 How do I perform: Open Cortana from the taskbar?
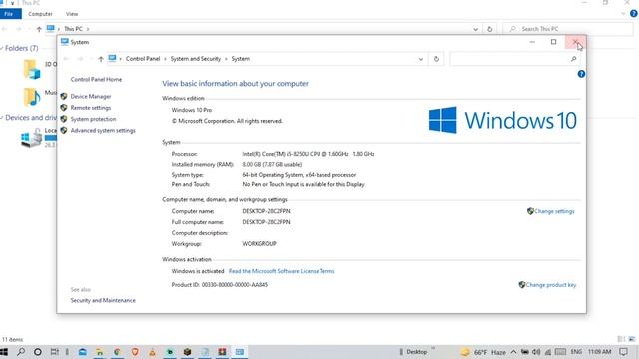38,352
